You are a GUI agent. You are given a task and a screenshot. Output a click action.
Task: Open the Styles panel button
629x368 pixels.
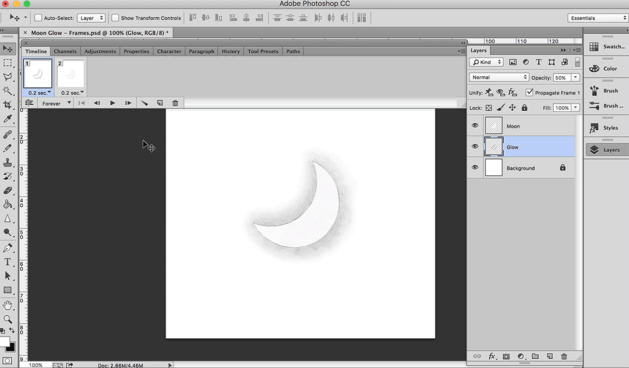(x=606, y=128)
